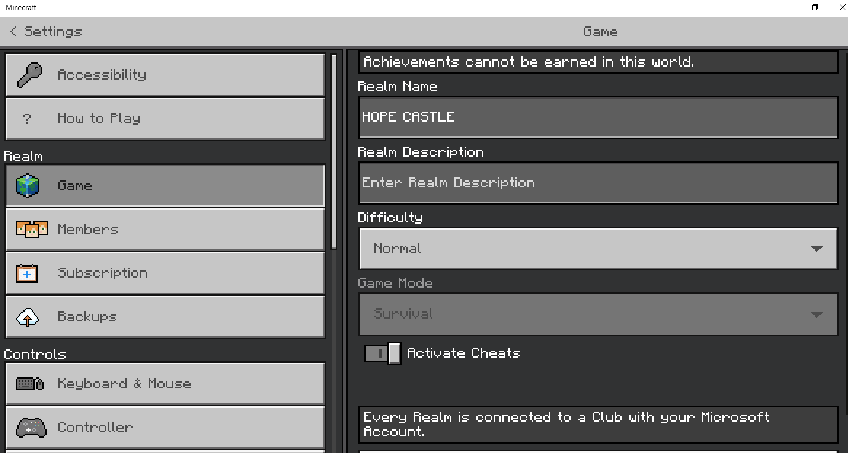Switch to the Members tab
848x453 pixels.
(165, 229)
